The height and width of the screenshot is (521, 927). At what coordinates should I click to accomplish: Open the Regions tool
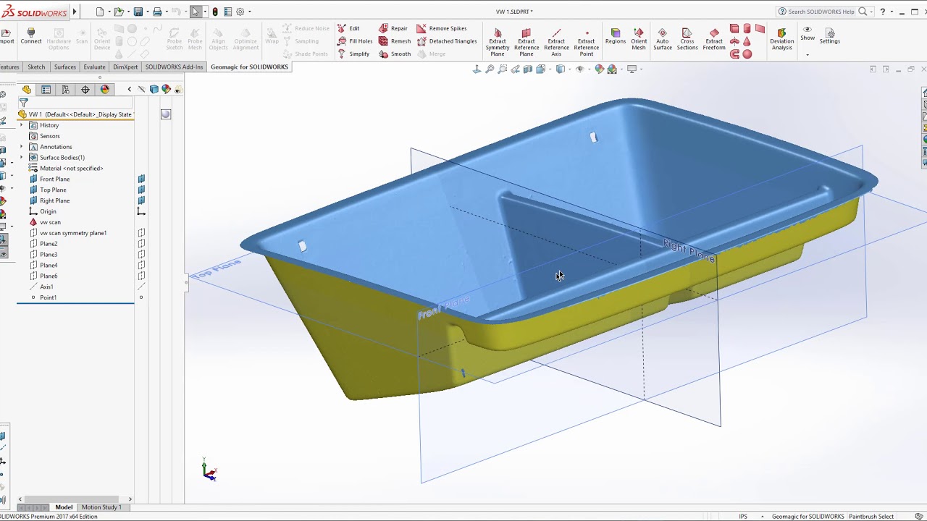point(616,36)
